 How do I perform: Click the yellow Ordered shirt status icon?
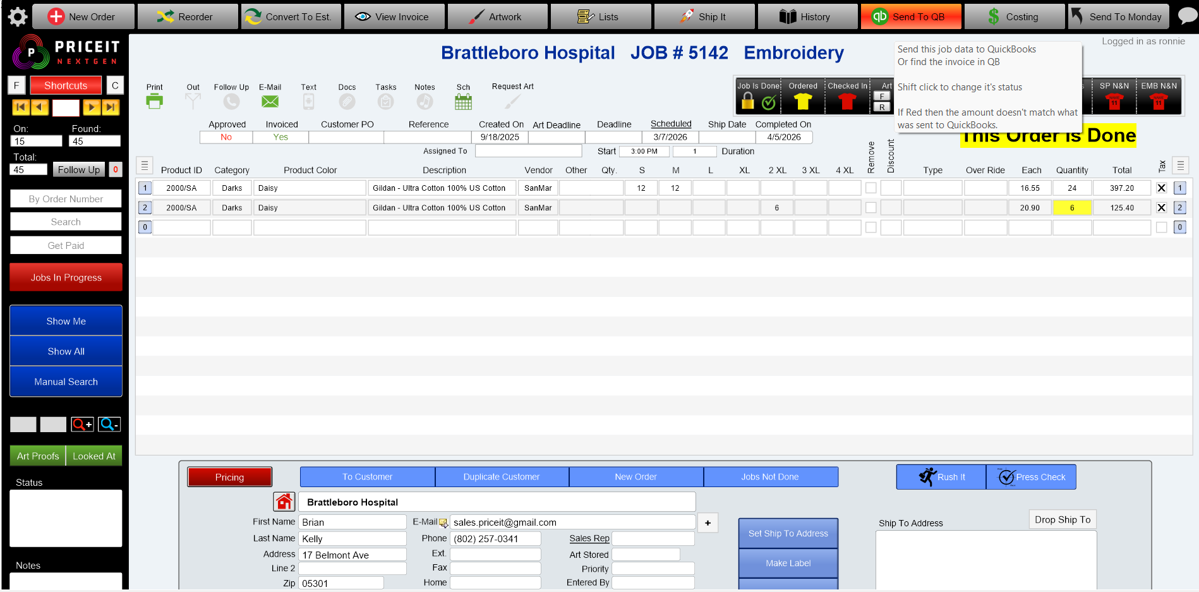coord(802,98)
